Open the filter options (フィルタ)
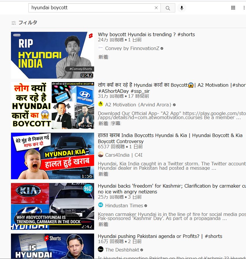Screen dimensions: 246x259 coord(24,23)
